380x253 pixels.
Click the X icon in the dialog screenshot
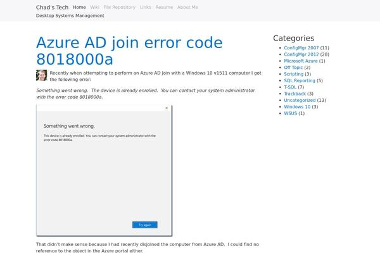tap(167, 108)
